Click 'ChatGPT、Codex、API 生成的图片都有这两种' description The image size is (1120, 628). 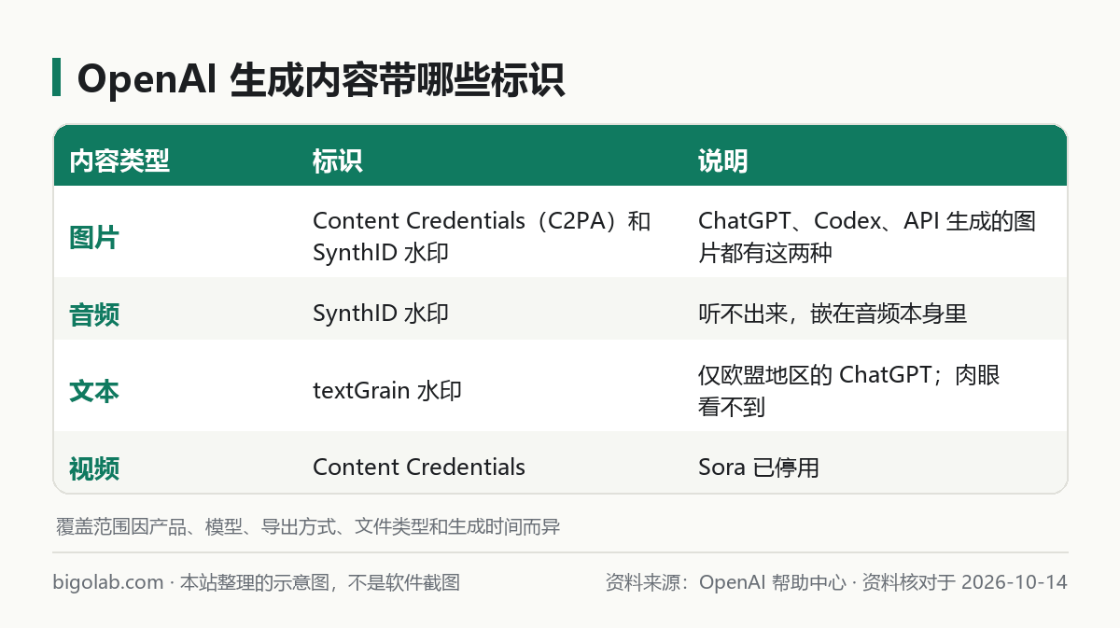(867, 237)
